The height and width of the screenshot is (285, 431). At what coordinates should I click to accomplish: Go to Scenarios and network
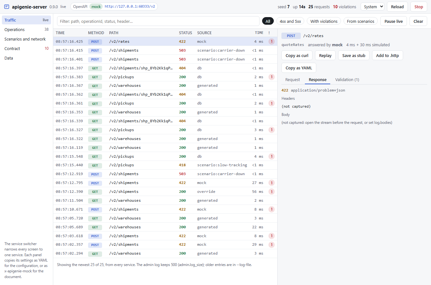(26, 39)
